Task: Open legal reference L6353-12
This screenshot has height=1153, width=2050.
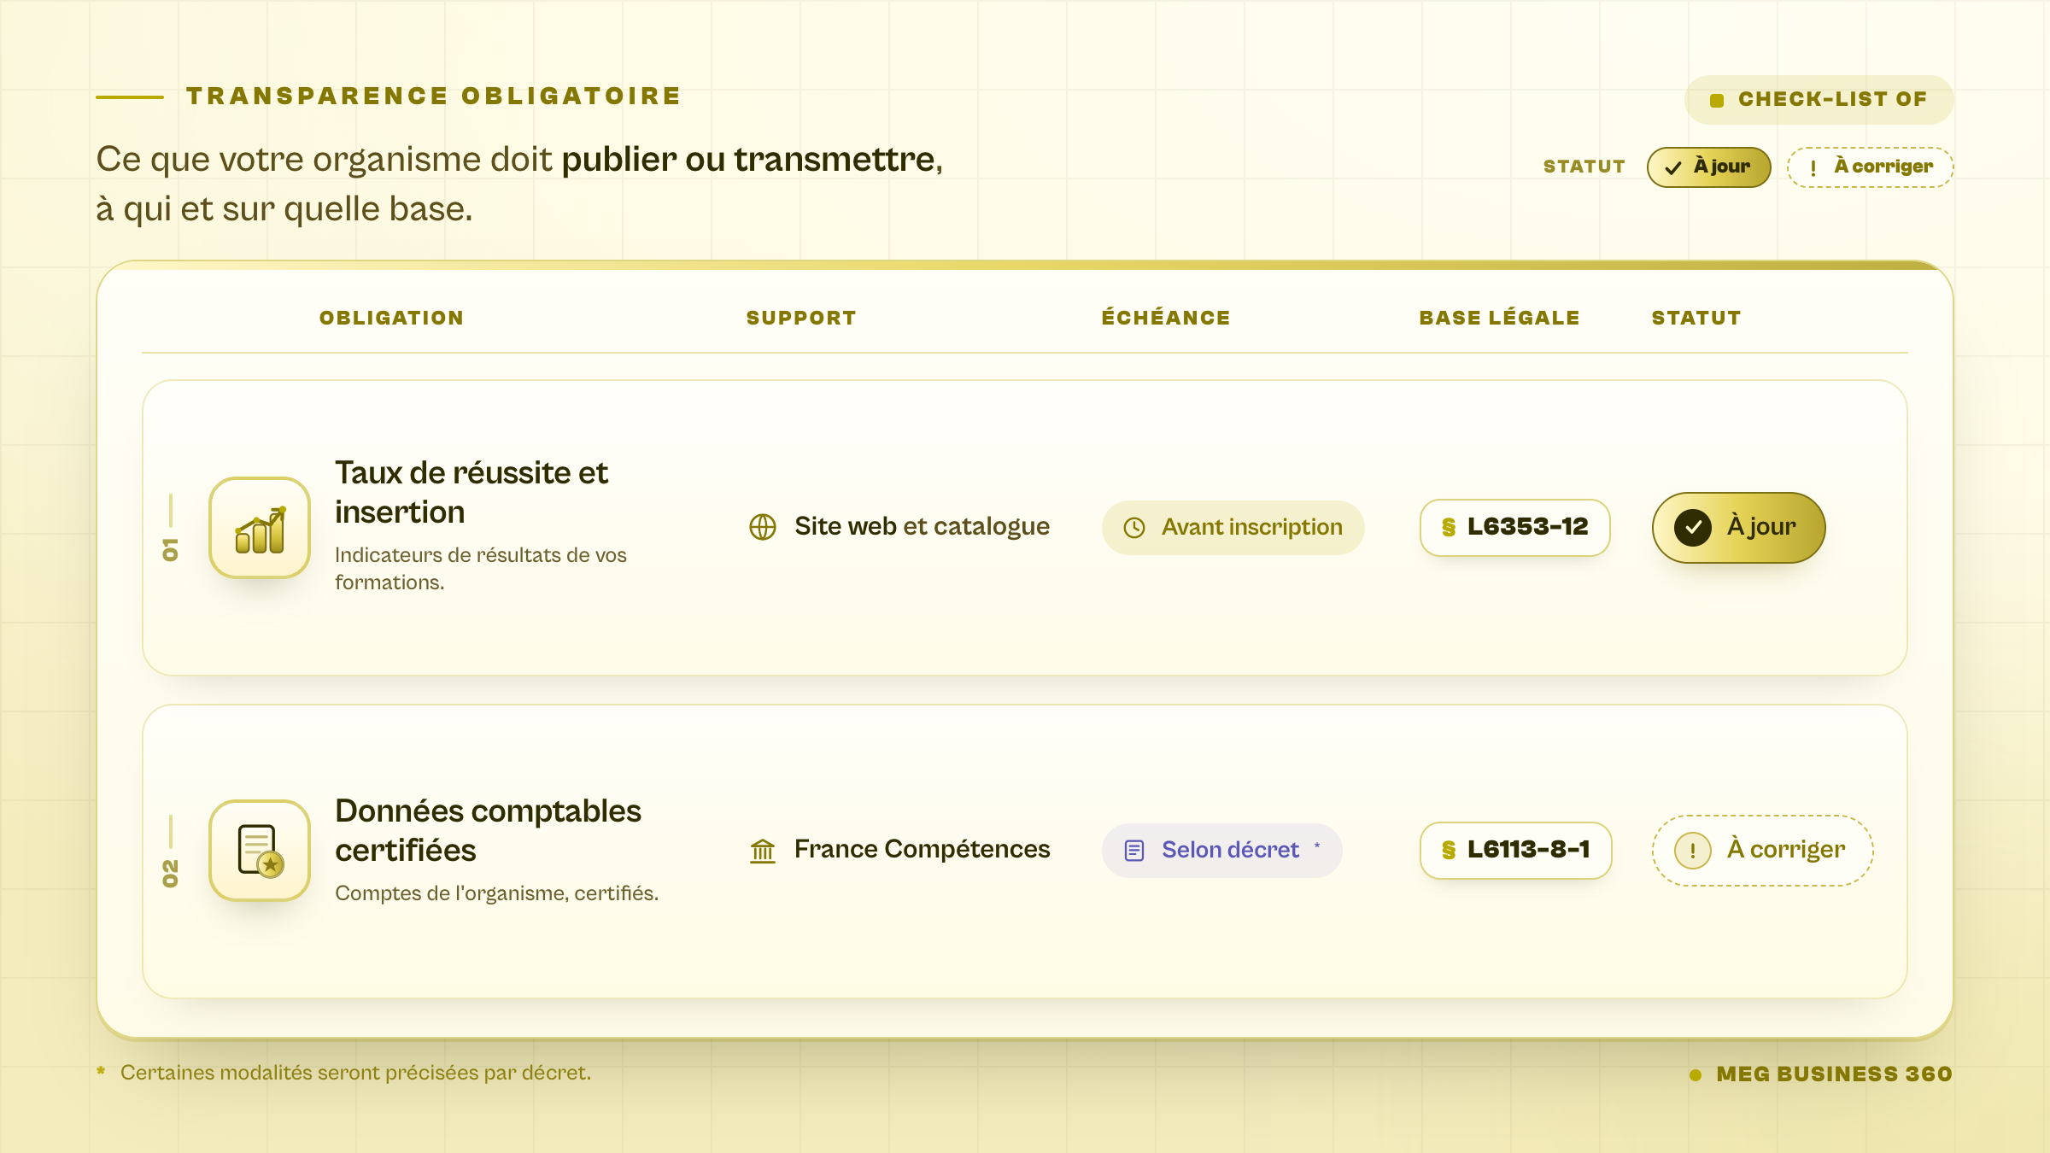Action: [1515, 528]
